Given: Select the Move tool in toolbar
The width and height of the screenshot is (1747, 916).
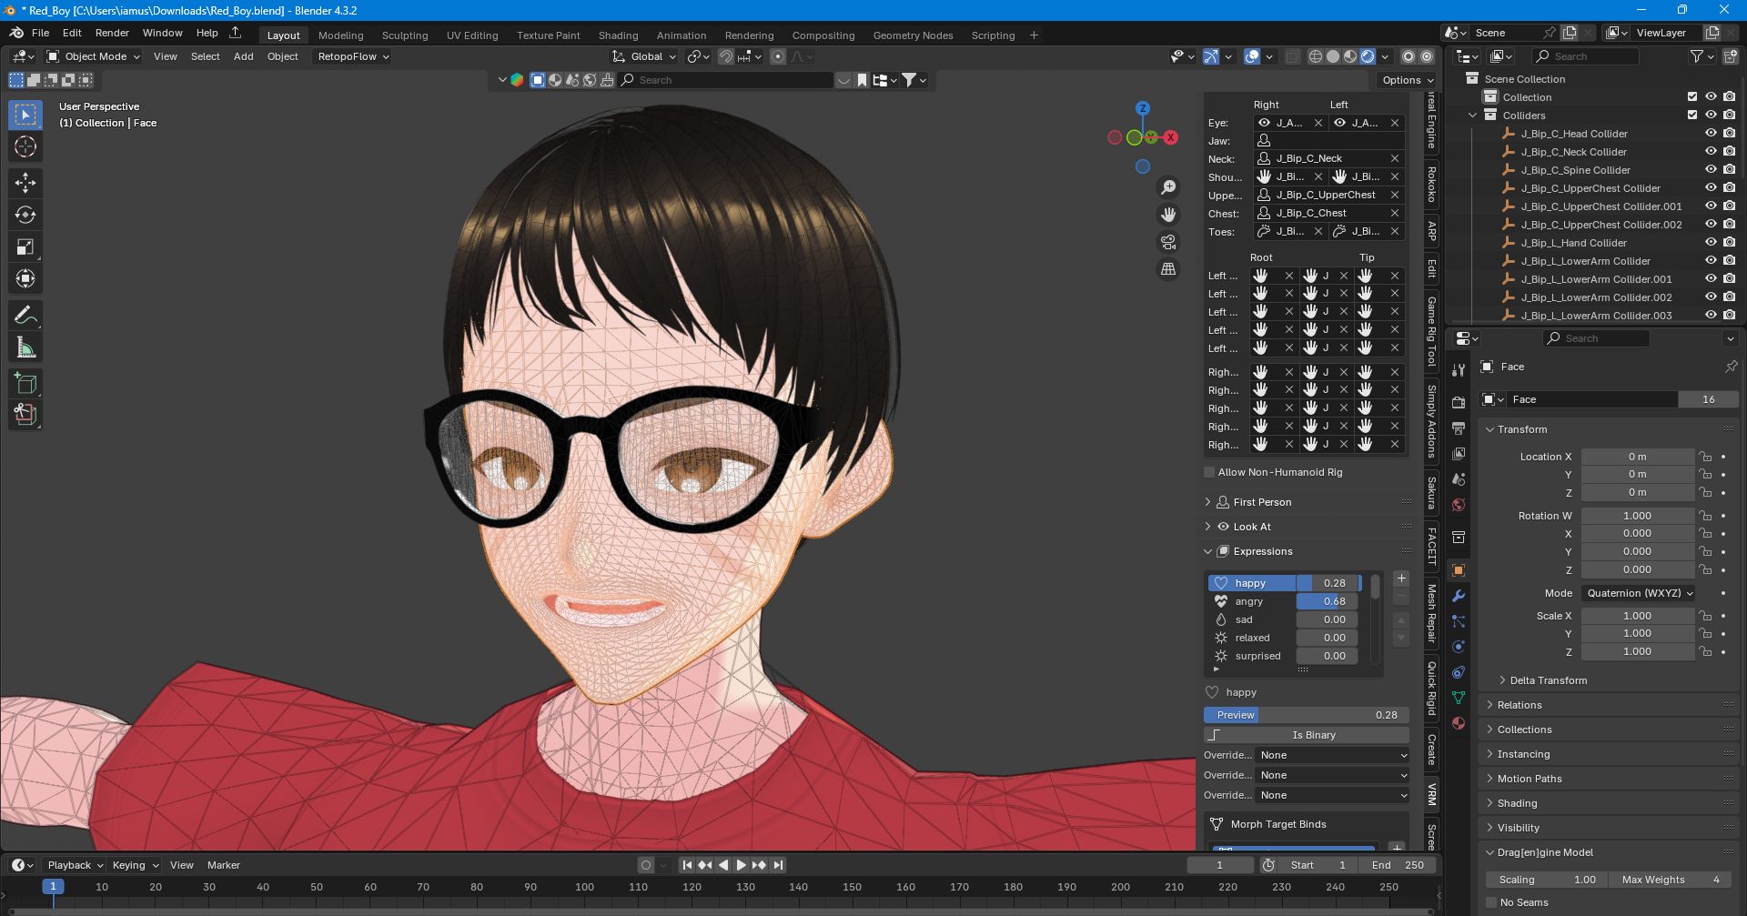Looking at the screenshot, I should [25, 183].
